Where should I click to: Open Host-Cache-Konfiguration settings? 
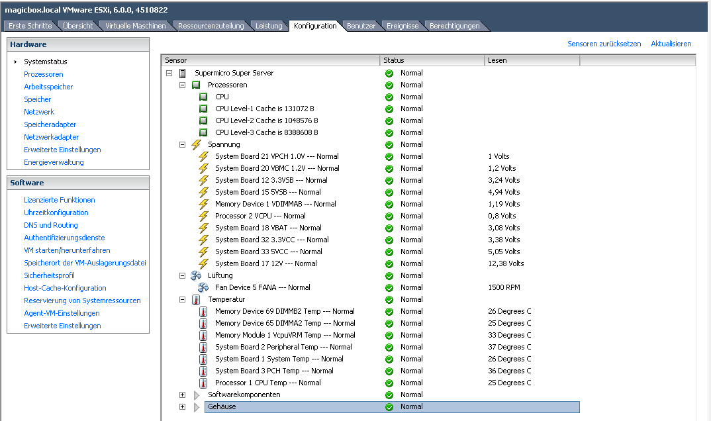point(65,288)
